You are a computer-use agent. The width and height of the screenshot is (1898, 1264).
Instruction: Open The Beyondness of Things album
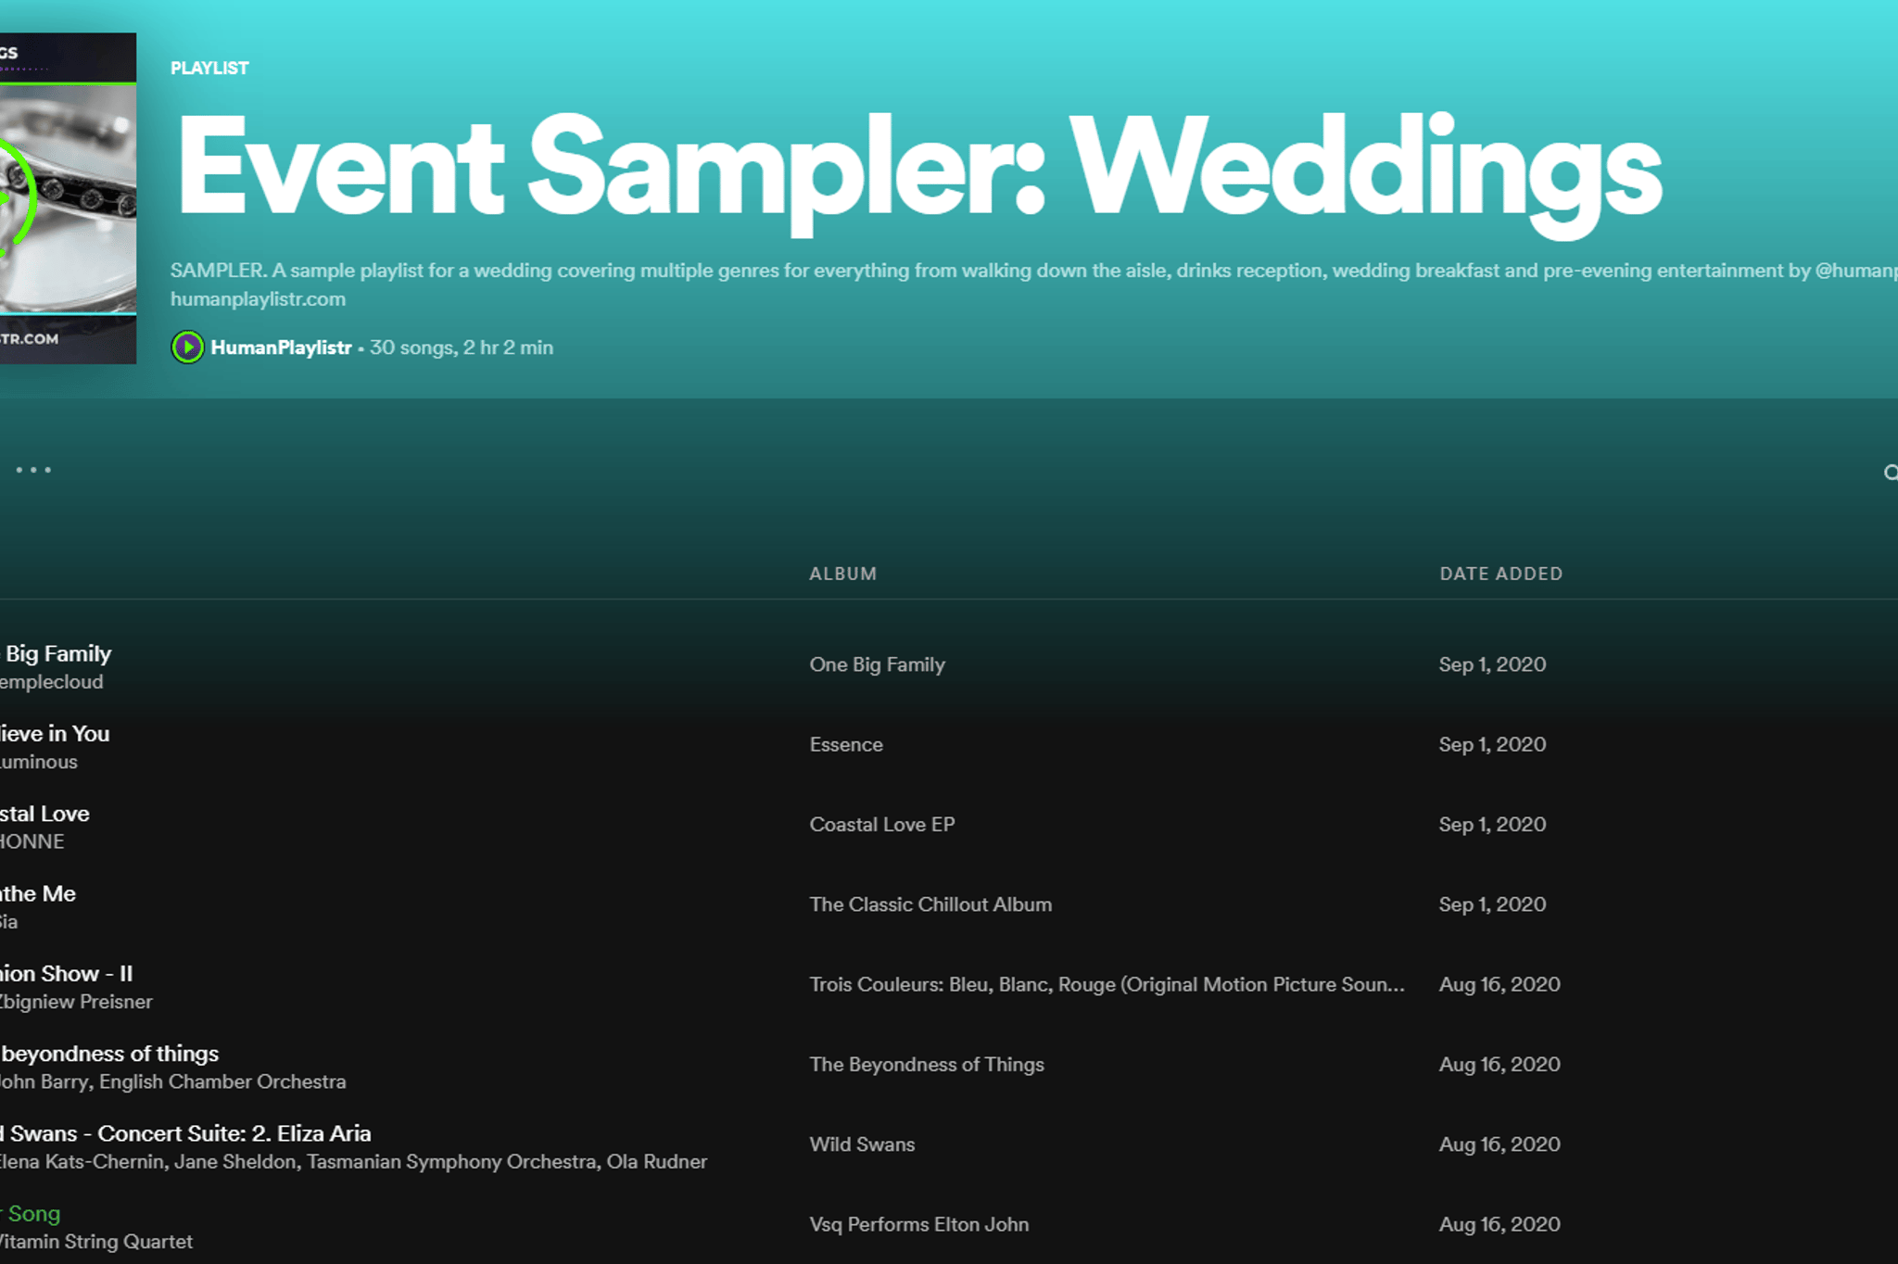pos(927,1064)
